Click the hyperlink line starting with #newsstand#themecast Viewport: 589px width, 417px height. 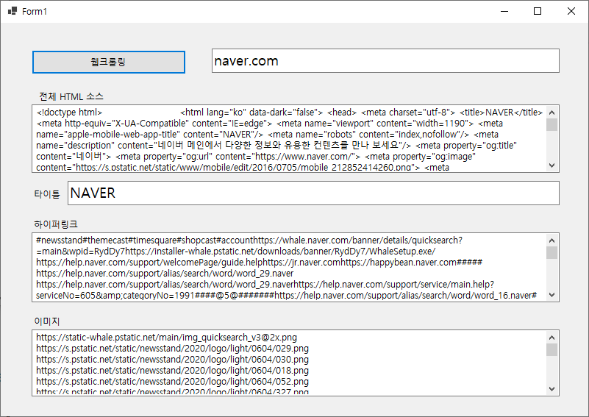[x=249, y=240]
